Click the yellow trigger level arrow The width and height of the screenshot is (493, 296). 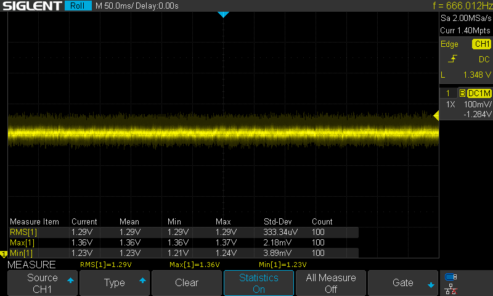[436, 116]
